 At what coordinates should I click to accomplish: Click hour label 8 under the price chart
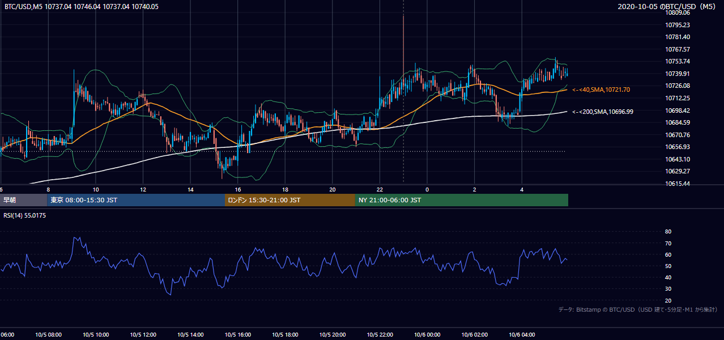click(x=48, y=190)
